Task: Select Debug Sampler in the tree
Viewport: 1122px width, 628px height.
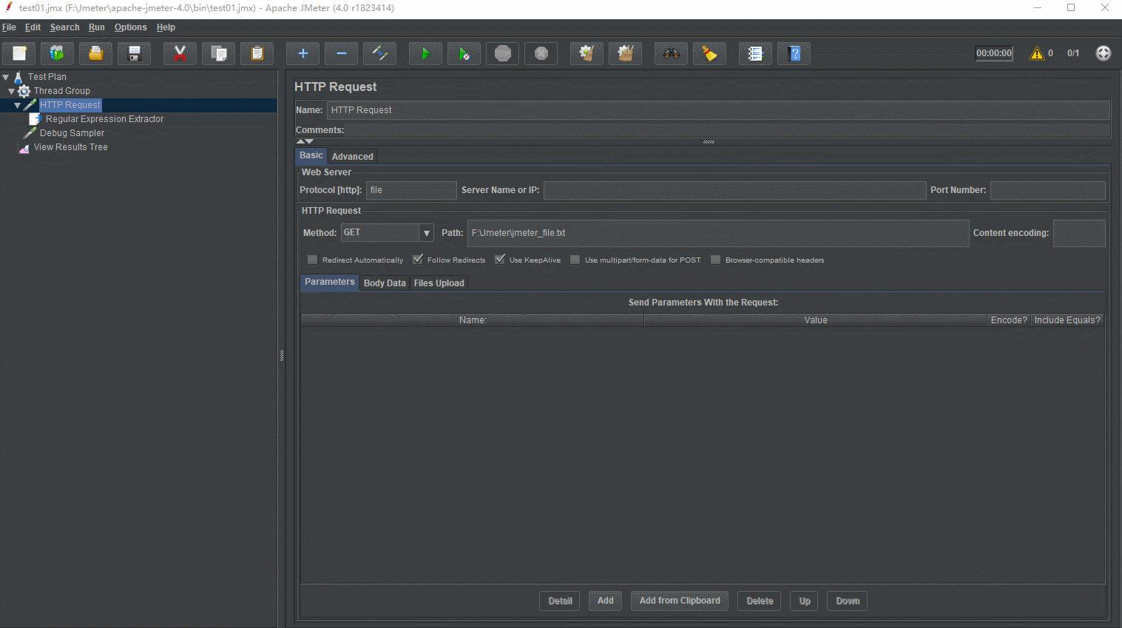Action: tap(72, 133)
